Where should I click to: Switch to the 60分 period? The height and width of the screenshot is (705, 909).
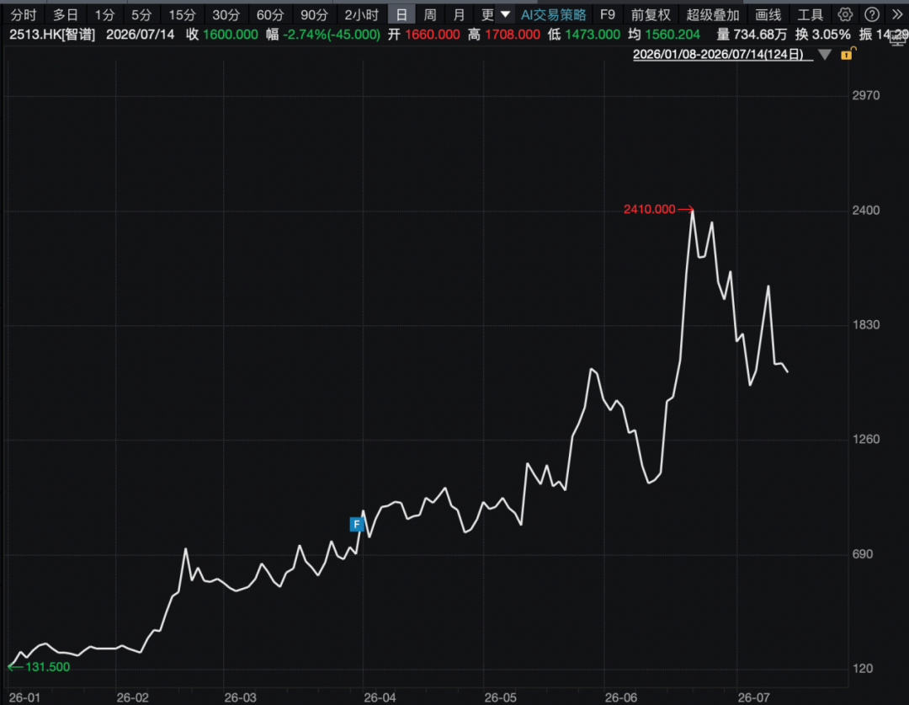[x=270, y=15]
